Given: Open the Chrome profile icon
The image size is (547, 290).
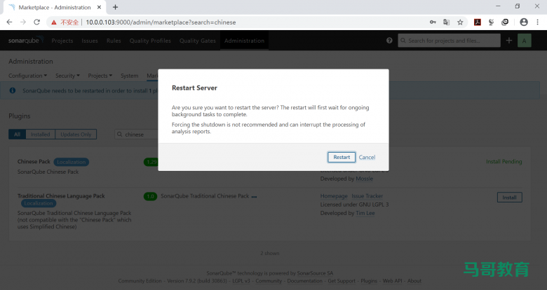Looking at the screenshot, I should 524,22.
